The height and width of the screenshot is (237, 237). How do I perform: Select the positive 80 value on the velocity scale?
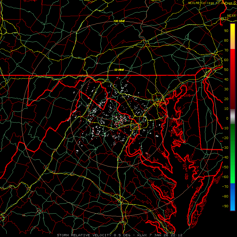click(226, 40)
